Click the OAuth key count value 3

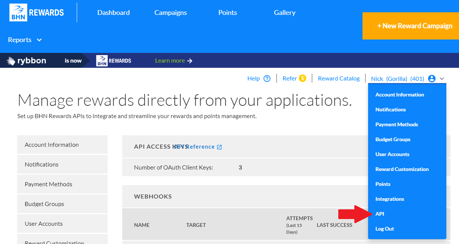240,168
